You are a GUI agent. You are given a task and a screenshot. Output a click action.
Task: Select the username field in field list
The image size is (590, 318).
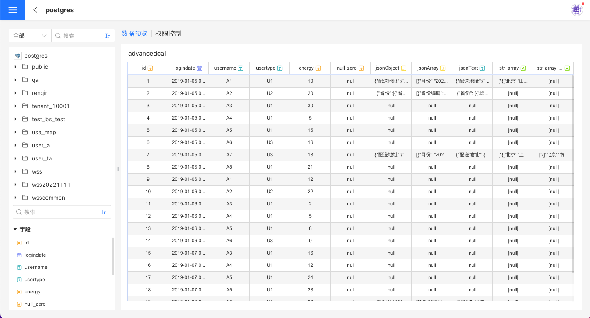[x=36, y=267]
